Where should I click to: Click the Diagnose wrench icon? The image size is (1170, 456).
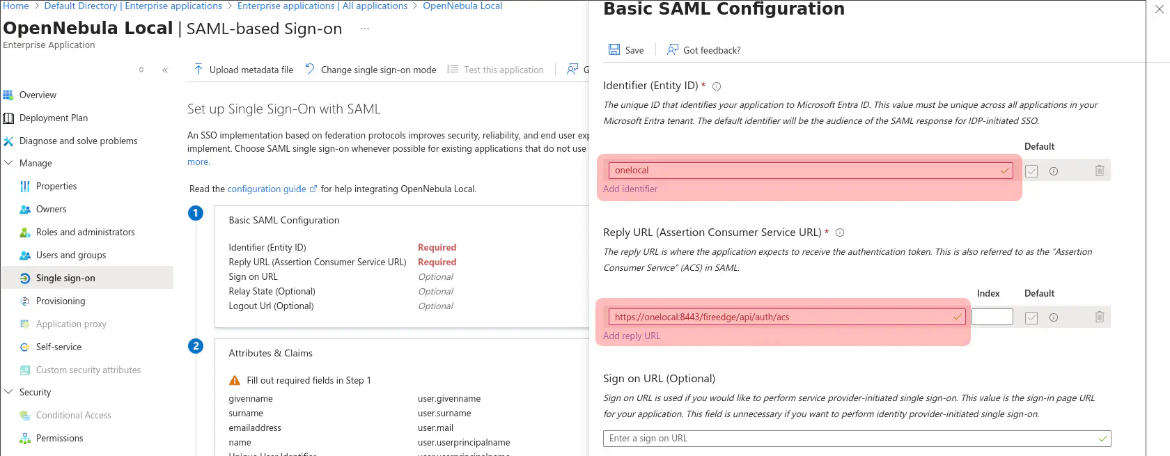click(8, 141)
